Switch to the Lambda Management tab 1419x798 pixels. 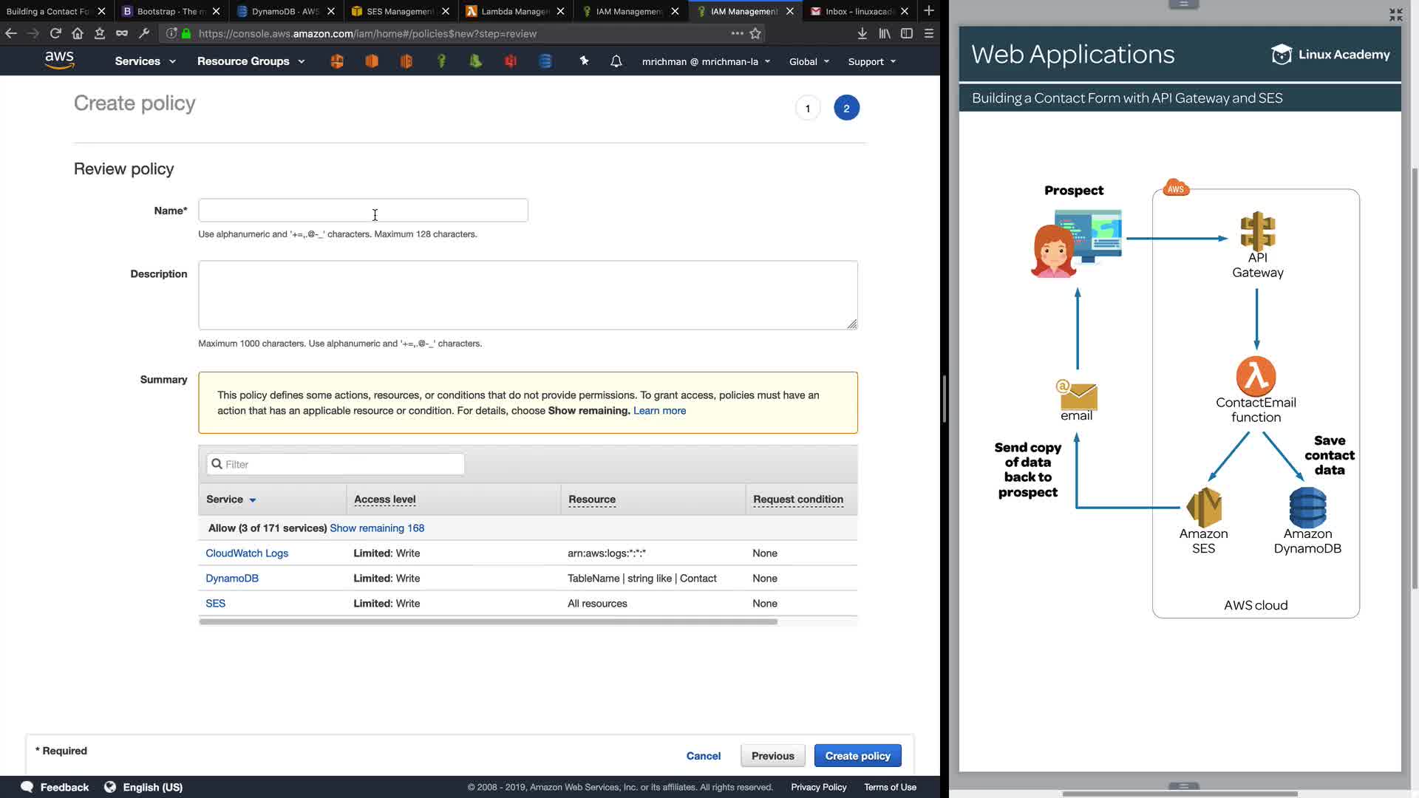(x=514, y=11)
